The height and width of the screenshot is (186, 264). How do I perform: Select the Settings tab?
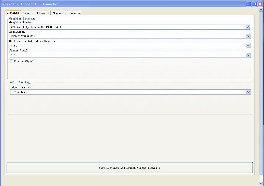click(x=12, y=13)
